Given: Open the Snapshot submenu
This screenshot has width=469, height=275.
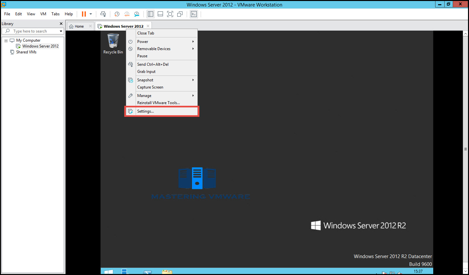Looking at the screenshot, I should (x=162, y=80).
